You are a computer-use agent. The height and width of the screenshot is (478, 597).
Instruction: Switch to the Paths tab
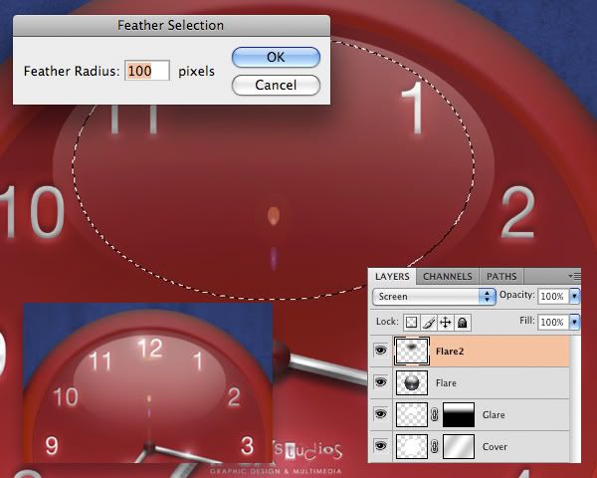pos(501,276)
